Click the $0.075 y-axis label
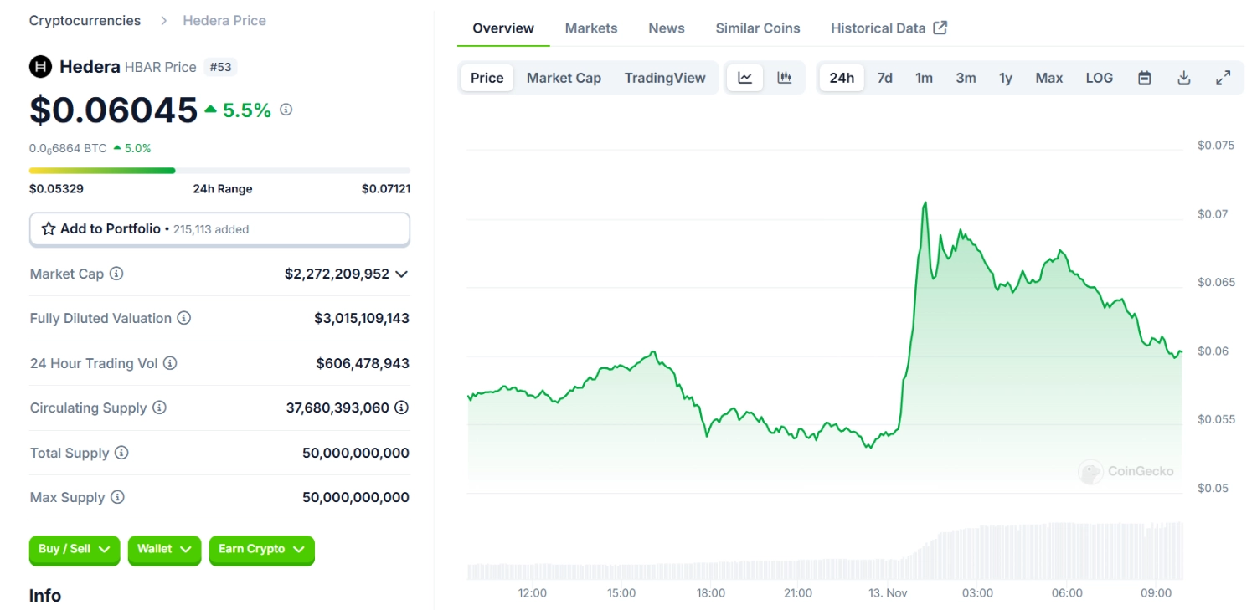The image size is (1257, 610). tap(1216, 146)
